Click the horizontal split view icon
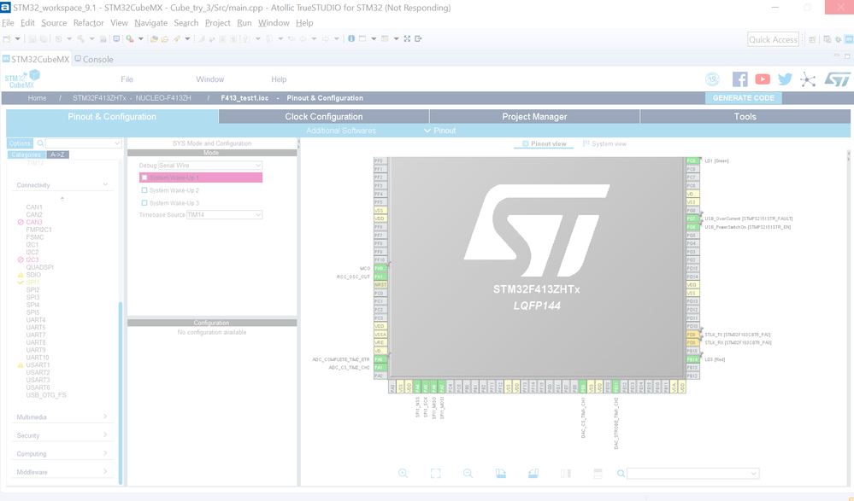This screenshot has height=501, width=854. (x=598, y=473)
